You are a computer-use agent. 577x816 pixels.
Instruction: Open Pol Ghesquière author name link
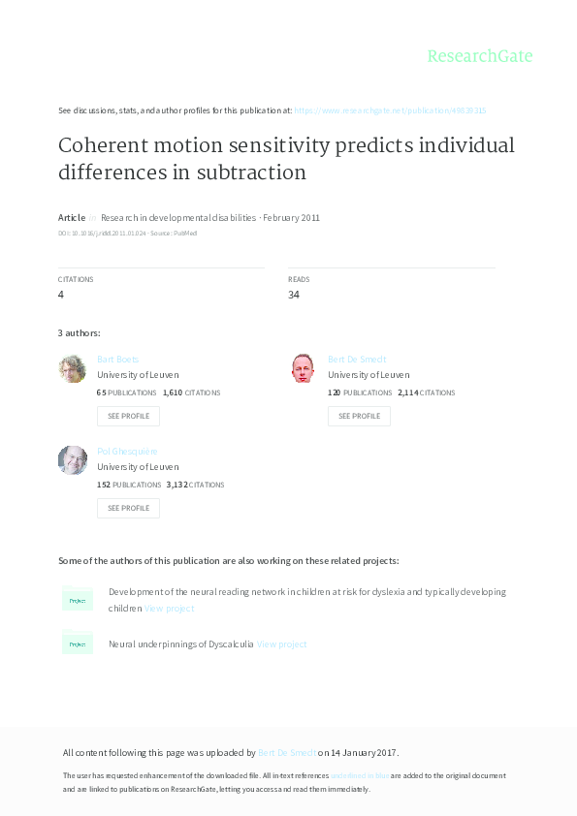point(127,452)
